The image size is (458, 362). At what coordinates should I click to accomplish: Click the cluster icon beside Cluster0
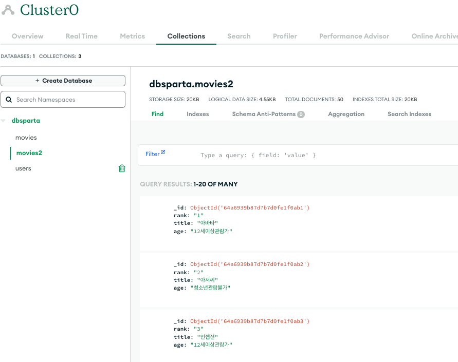tap(8, 10)
